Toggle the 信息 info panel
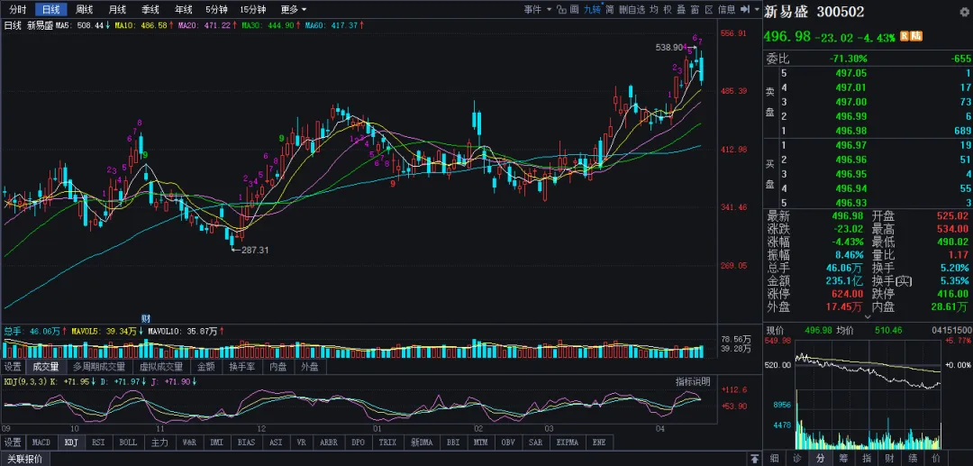973x466 pixels. 727,9
